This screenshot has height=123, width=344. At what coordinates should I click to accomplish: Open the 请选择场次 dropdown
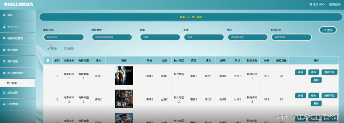pyautogui.click(x=248, y=37)
